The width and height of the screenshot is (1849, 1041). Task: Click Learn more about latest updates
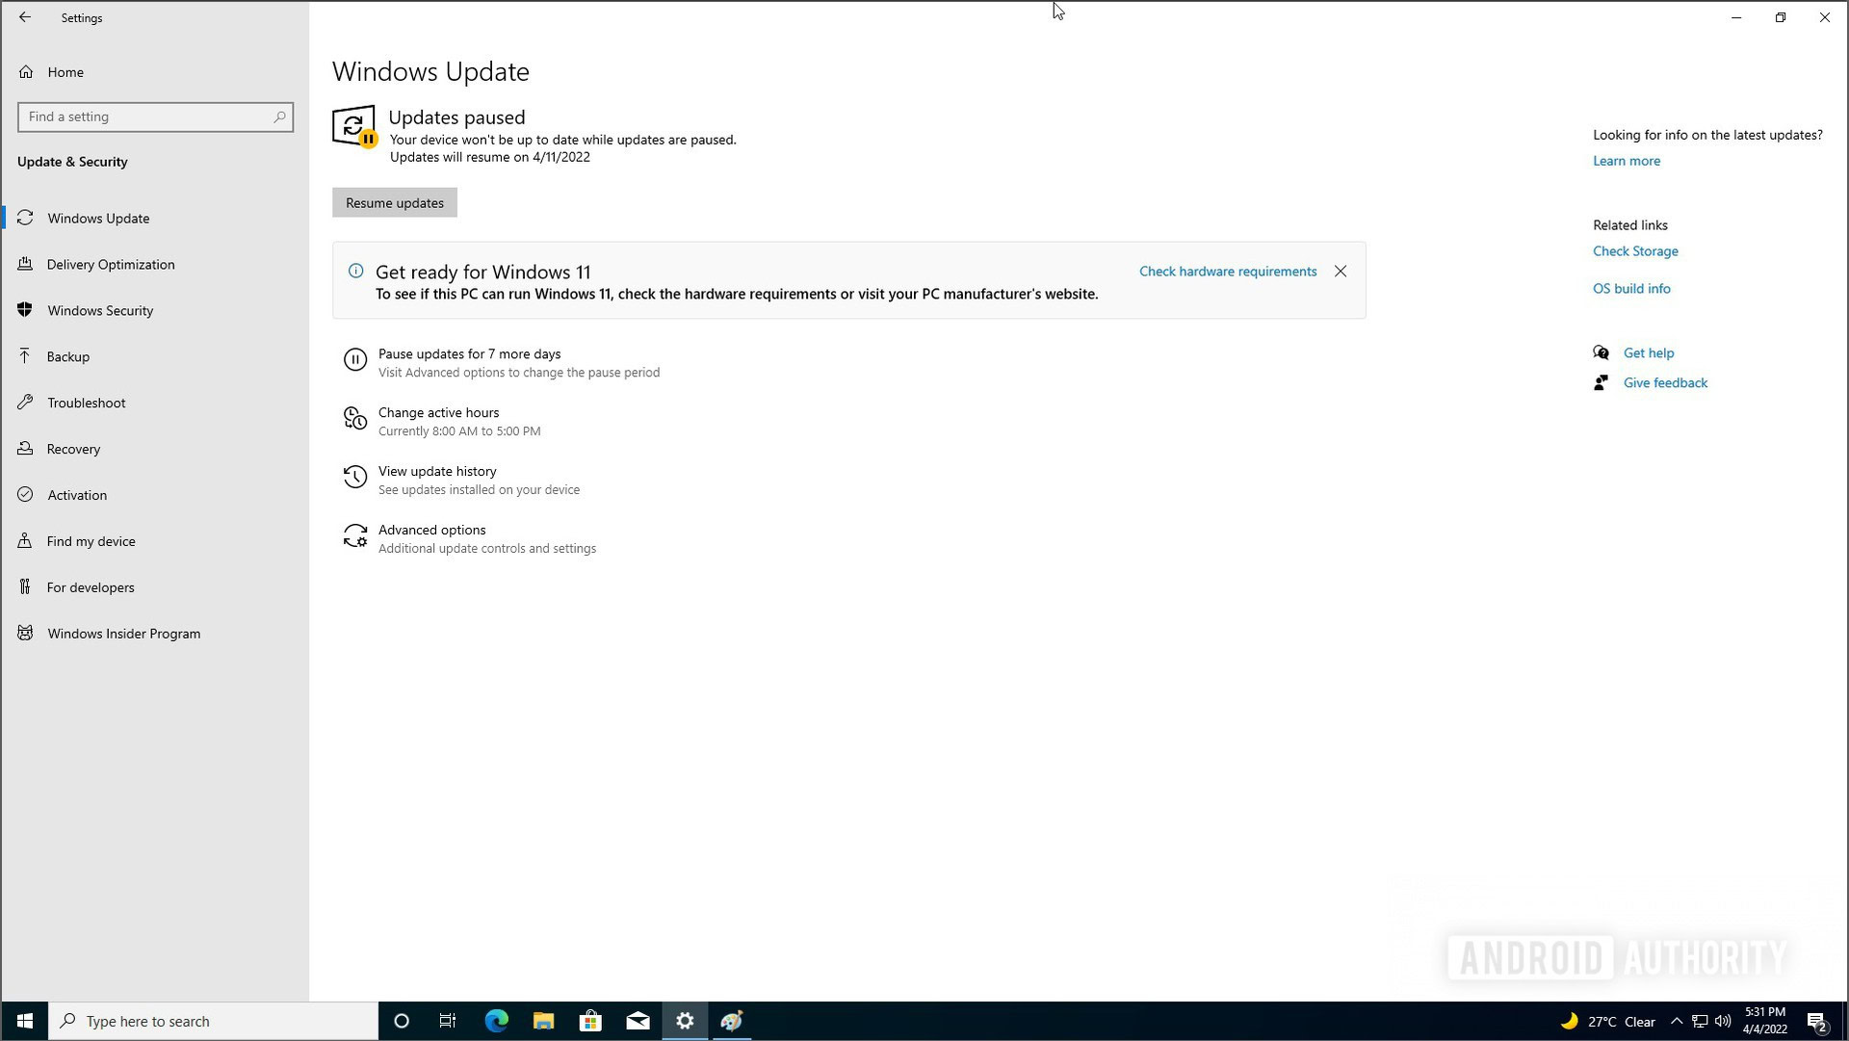pos(1627,160)
